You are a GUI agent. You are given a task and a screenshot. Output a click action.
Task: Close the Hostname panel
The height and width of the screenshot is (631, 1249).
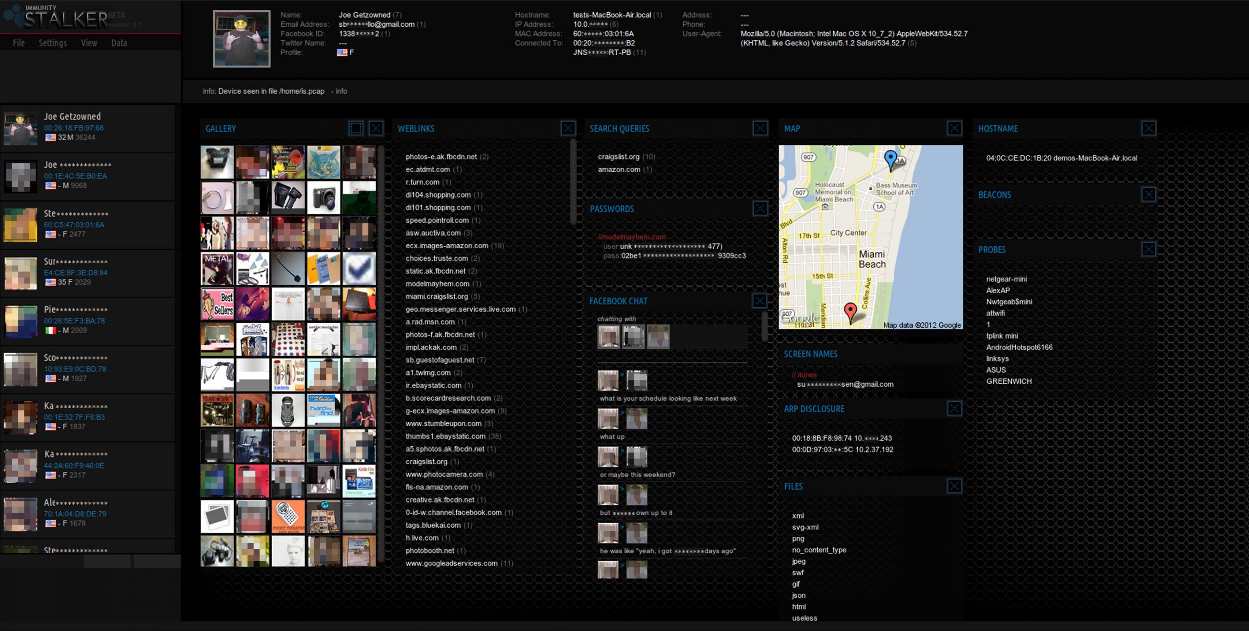click(1148, 128)
